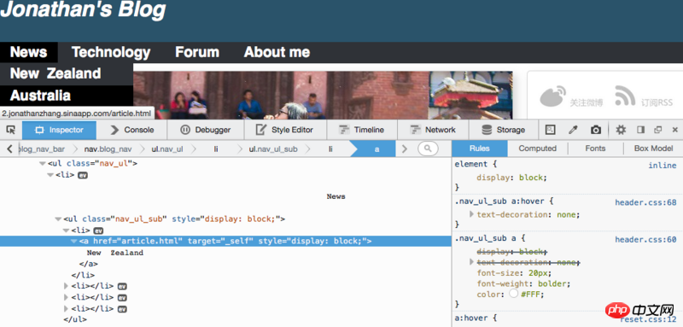Open the Storage tab
Screen dimensions: 683x327
504,130
